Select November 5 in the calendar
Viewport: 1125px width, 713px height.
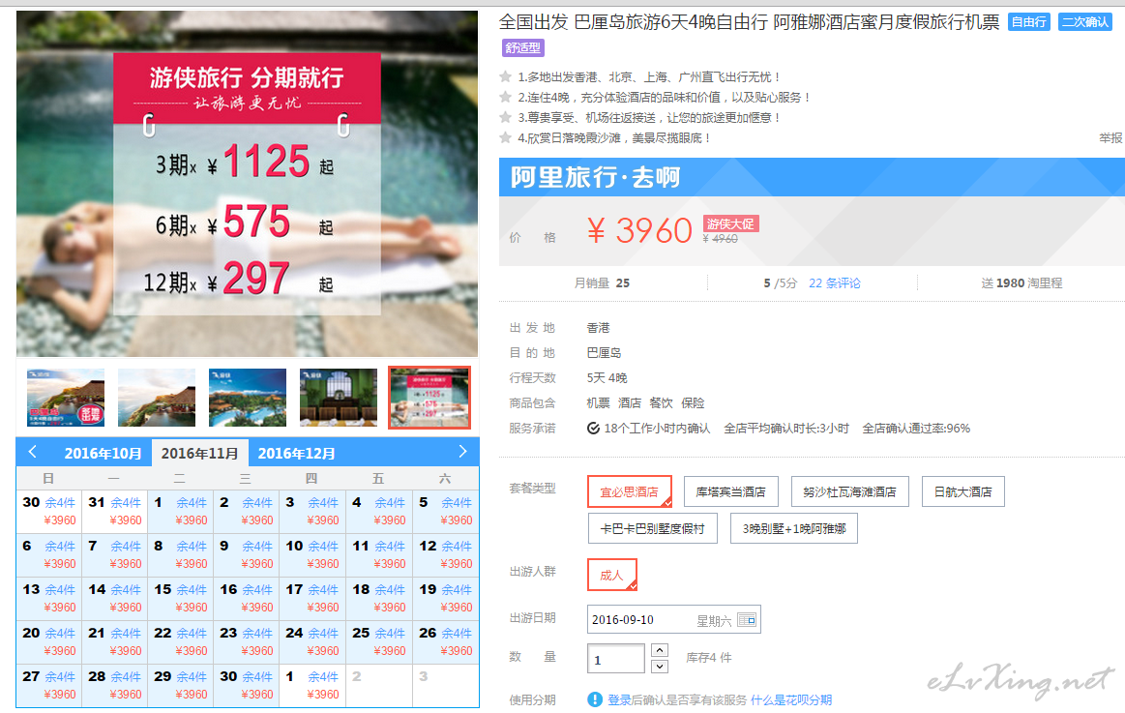446,512
